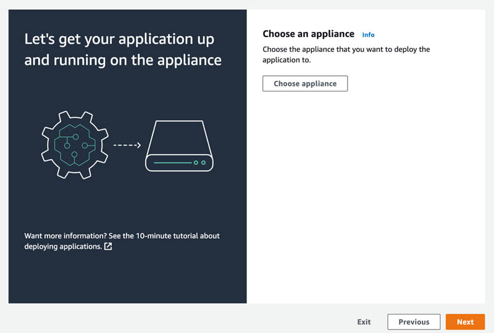Open the external link icon after deploying applications
Viewport: 494px width, 333px height.
[108, 247]
